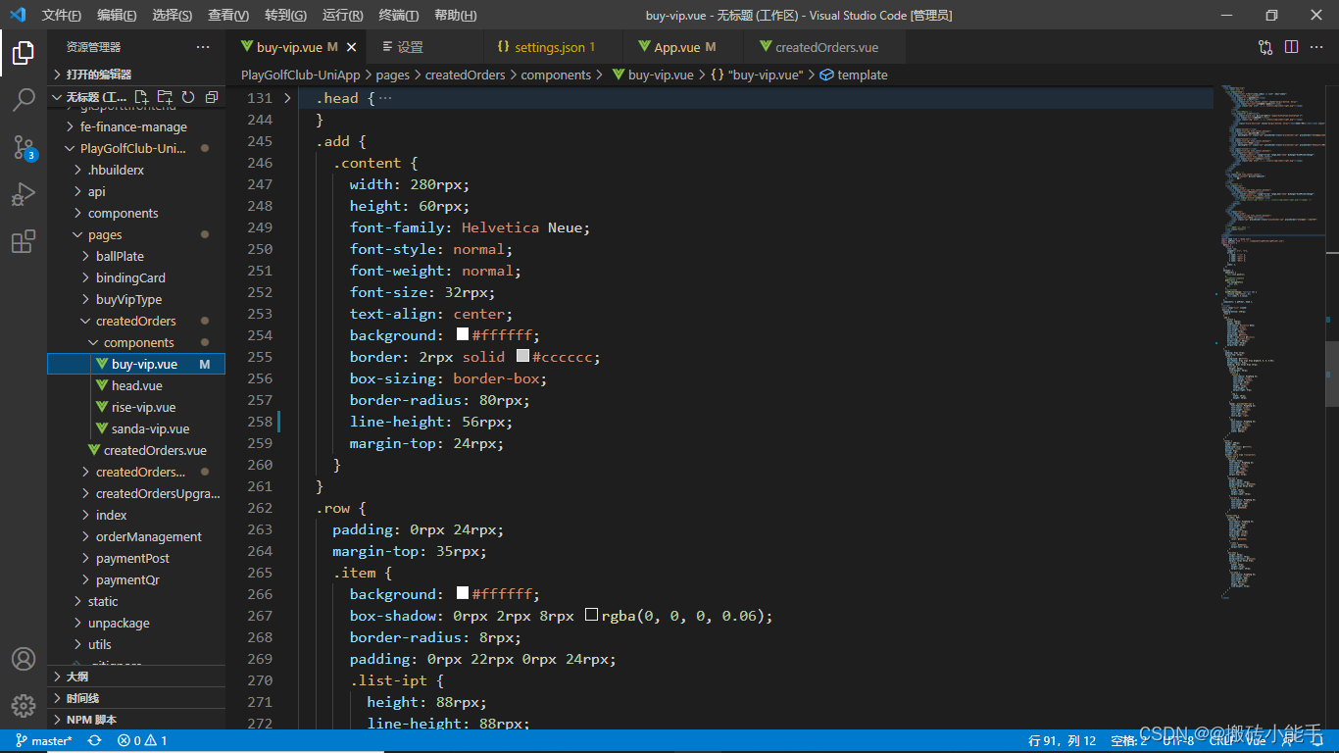Click the editor vertical scrollbar thumb
The image size is (1339, 753).
click(1332, 374)
